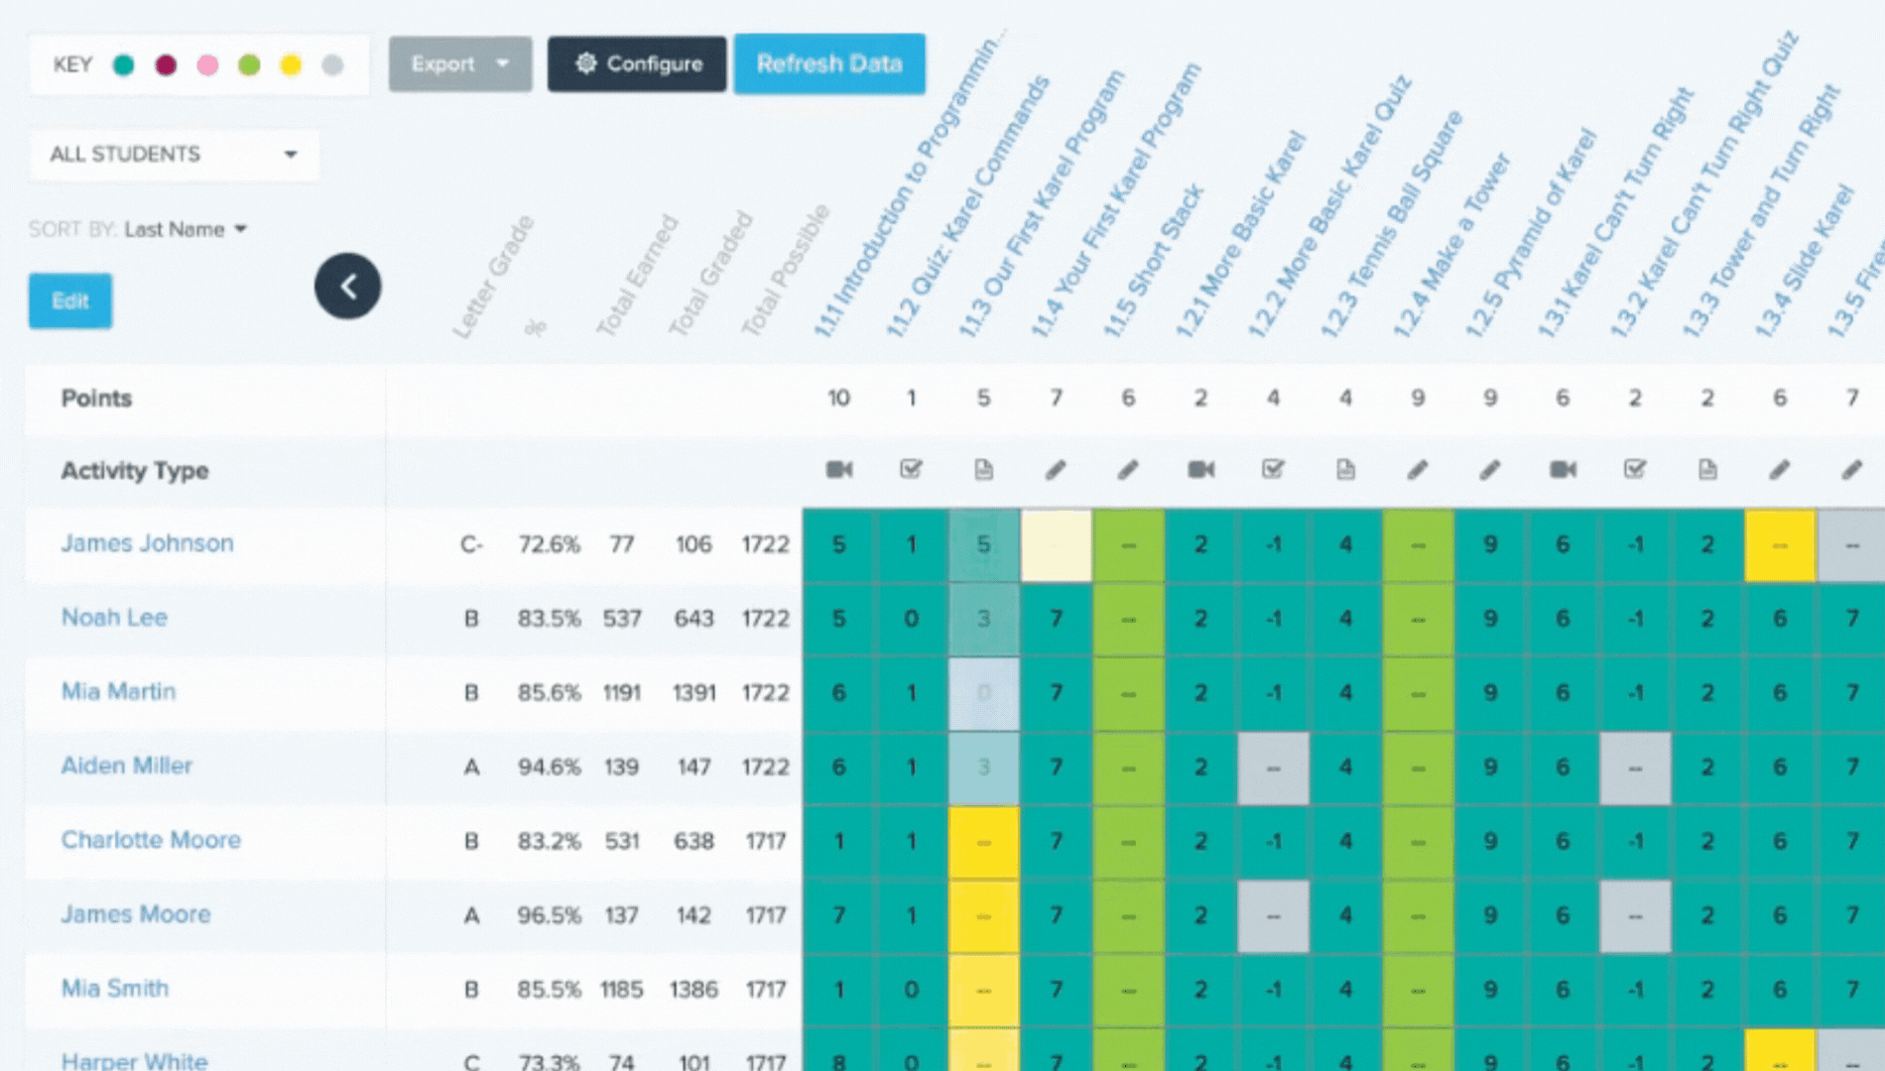Click the video icon under Introduction to Programming
1885x1071 pixels.
click(838, 470)
